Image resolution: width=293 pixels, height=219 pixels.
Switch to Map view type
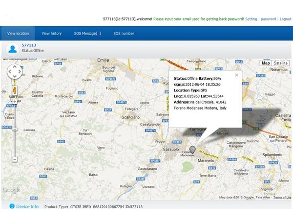click(266, 63)
